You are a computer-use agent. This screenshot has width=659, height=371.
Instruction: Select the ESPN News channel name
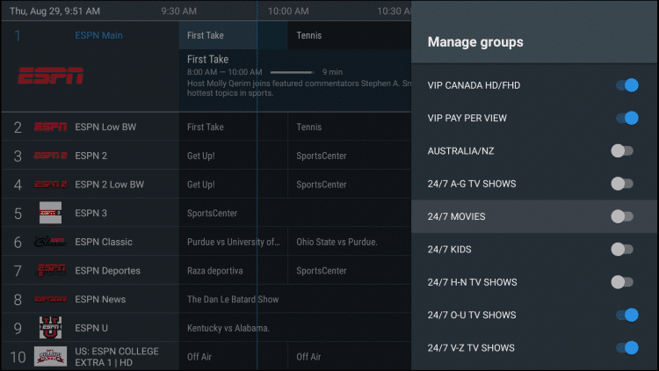pyautogui.click(x=100, y=299)
